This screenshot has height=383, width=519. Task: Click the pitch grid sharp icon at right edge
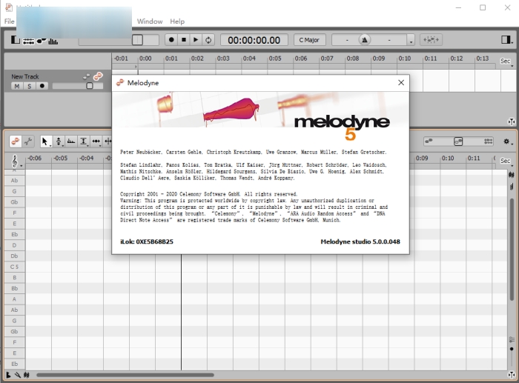(x=512, y=175)
